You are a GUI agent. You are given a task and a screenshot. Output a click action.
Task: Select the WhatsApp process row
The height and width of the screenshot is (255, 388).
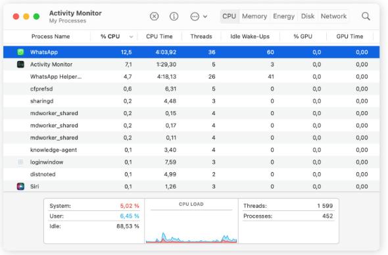click(191, 52)
